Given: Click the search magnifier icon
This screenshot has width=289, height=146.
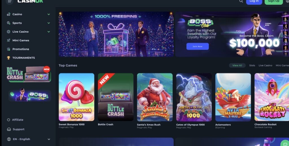Looking at the screenshot, I should point(241,1).
